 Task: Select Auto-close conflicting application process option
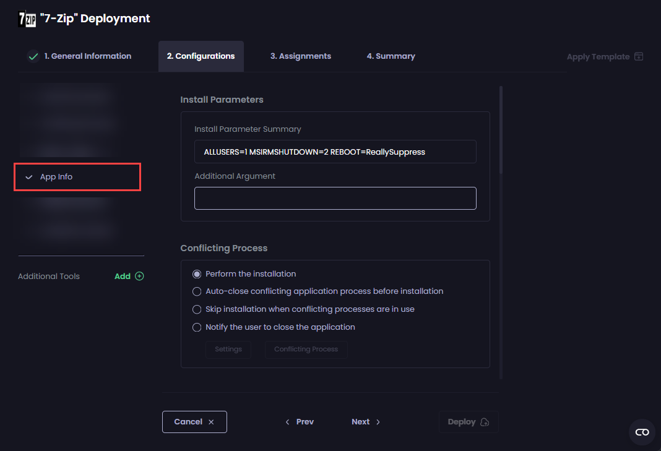click(197, 291)
